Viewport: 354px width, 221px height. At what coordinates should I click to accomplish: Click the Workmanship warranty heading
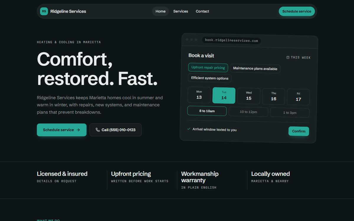pyautogui.click(x=200, y=177)
